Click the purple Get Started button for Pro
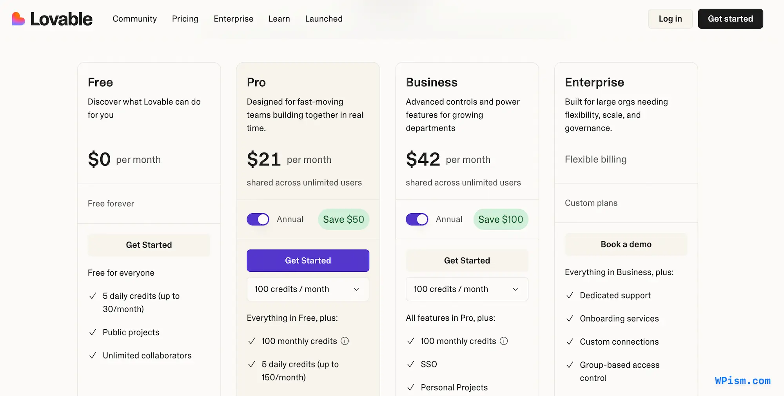Viewport: 784px width, 396px height. [308, 260]
